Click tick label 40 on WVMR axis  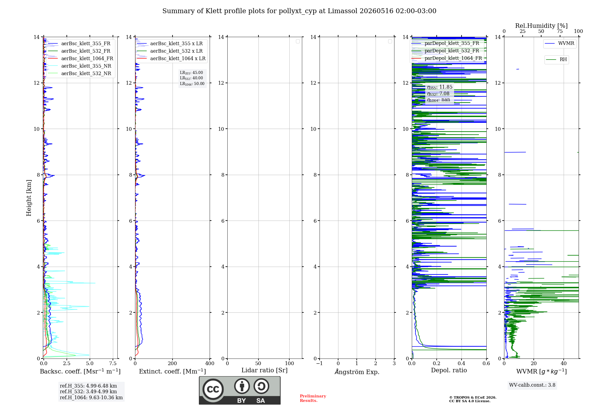tap(564, 363)
